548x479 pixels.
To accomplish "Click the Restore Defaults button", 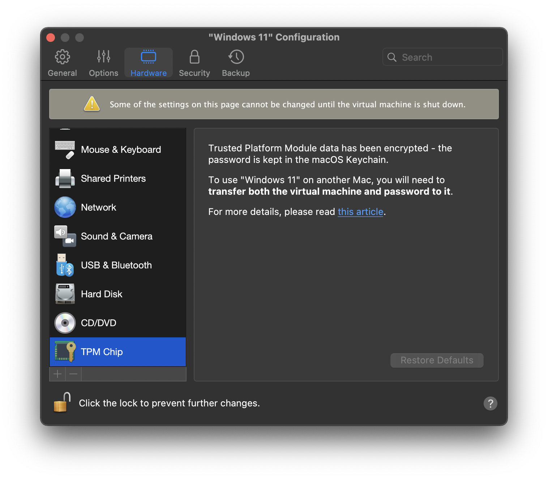I will click(437, 360).
